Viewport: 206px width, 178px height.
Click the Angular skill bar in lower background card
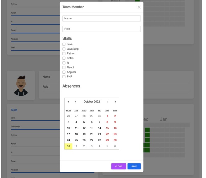pyautogui.click(x=53, y=172)
